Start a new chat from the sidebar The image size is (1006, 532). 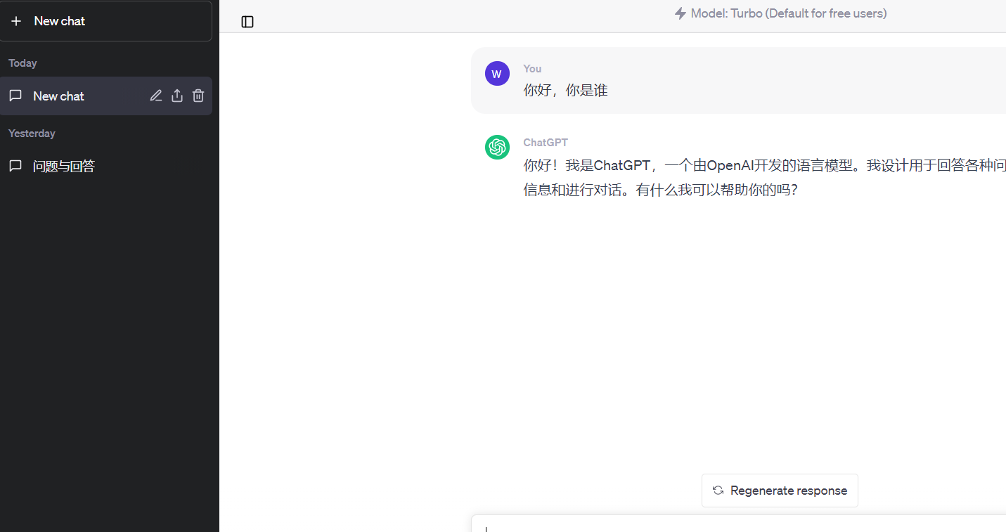tap(59, 20)
